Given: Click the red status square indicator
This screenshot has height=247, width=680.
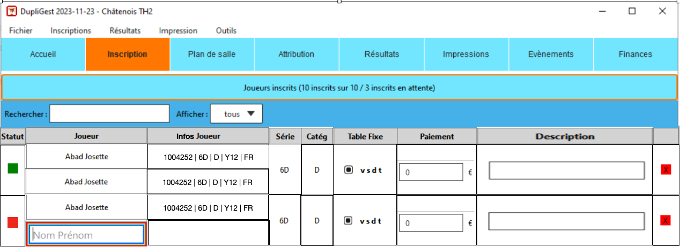Looking at the screenshot, I should pyautogui.click(x=13, y=222).
